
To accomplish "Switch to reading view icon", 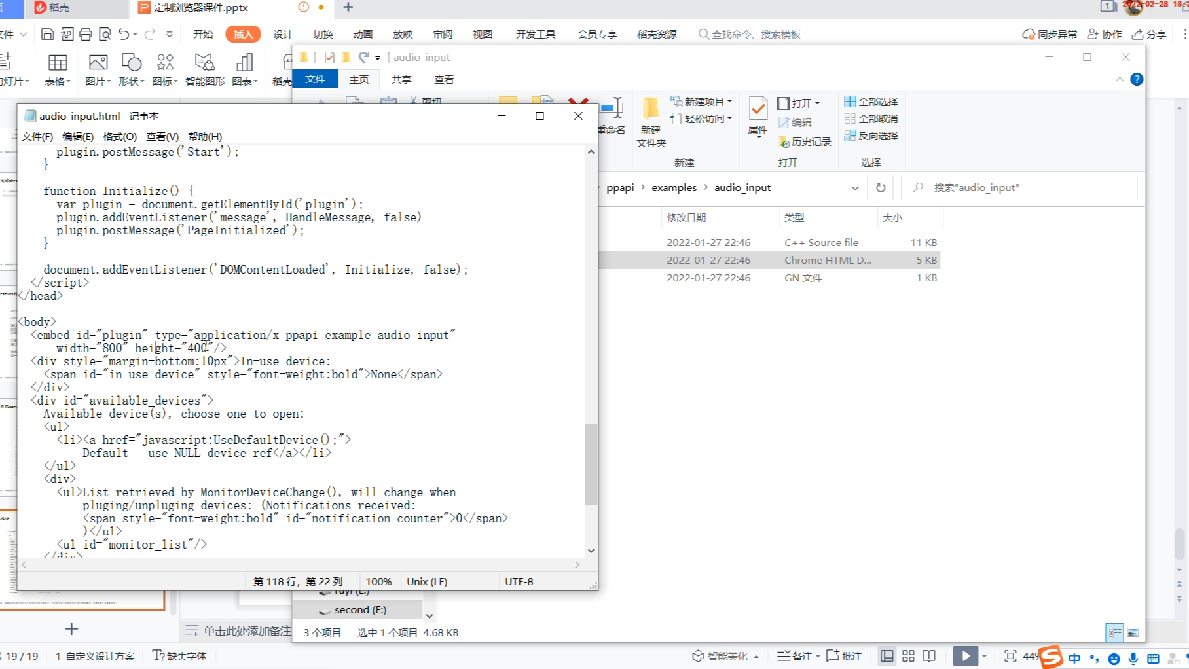I will 929,656.
